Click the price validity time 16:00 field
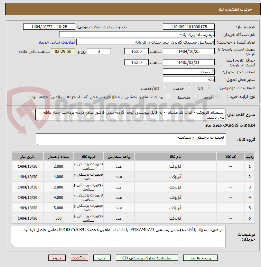Viewport: 261px width, 267px height. point(136,62)
